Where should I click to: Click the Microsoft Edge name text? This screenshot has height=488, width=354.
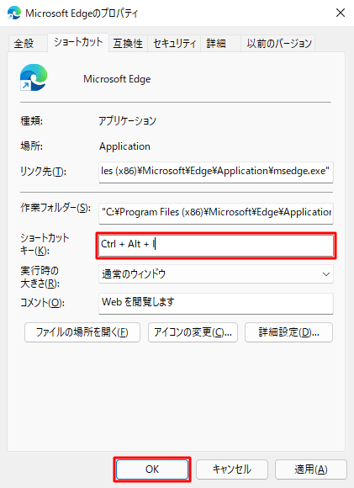(117, 79)
